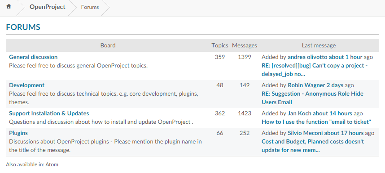Click 'Discussions about OpenProject plugins' description
This screenshot has width=385, height=173.
(x=105, y=146)
